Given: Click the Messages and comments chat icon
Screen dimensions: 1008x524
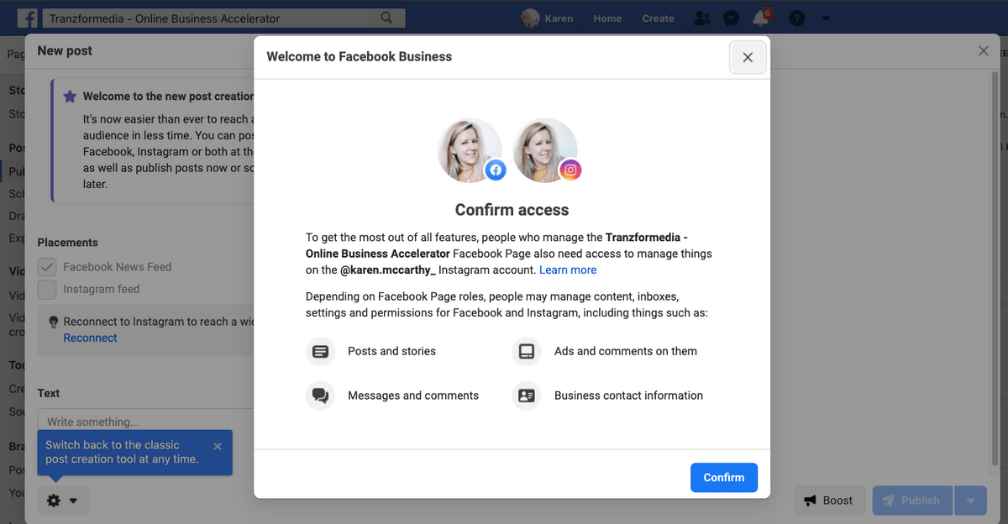Looking at the screenshot, I should (x=320, y=396).
